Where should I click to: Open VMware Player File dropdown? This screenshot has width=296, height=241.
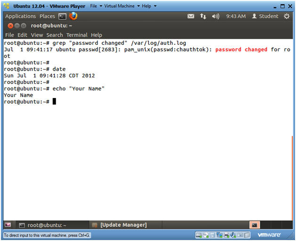point(96,6)
